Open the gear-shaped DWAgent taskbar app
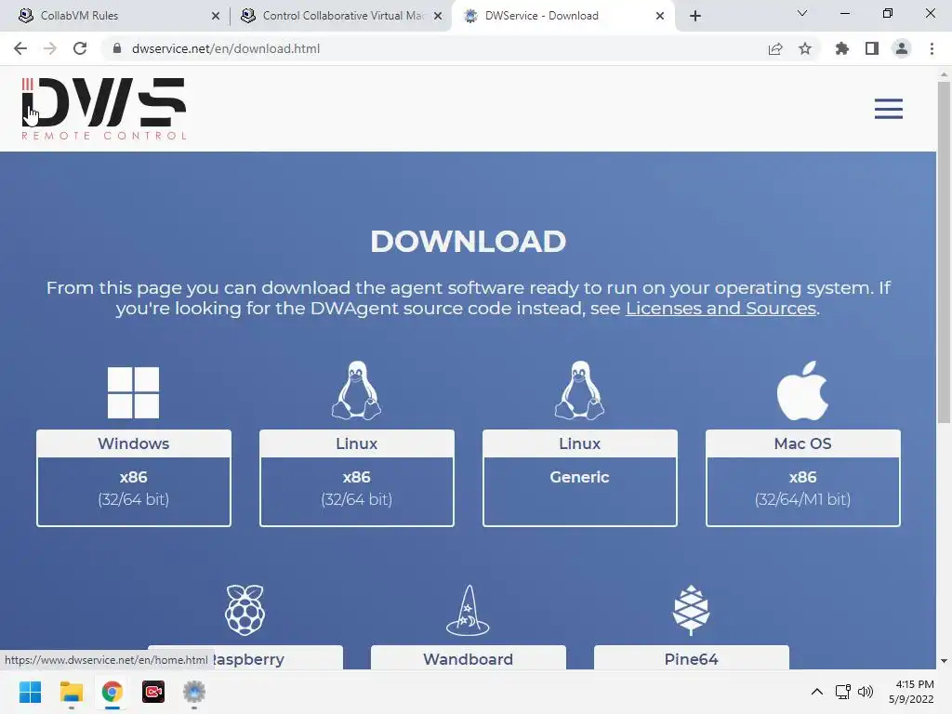952x714 pixels. pos(194,692)
